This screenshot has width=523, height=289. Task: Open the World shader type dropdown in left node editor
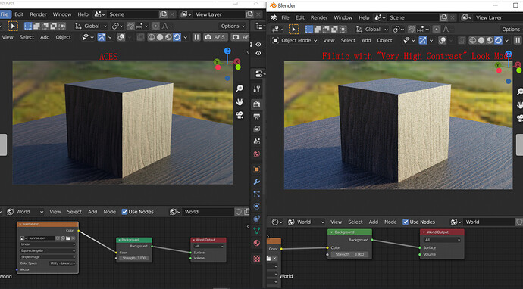point(25,212)
